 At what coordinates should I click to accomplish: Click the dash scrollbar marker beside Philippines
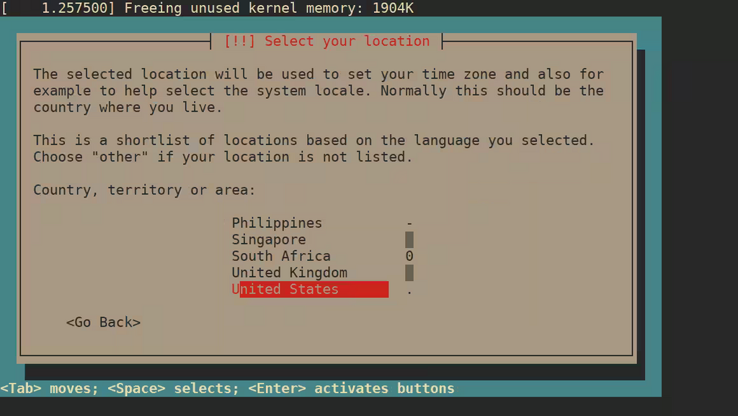[x=408, y=223]
